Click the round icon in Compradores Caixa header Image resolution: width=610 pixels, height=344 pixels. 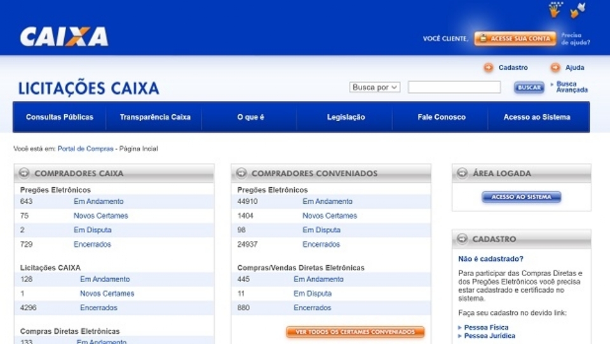coord(24,173)
